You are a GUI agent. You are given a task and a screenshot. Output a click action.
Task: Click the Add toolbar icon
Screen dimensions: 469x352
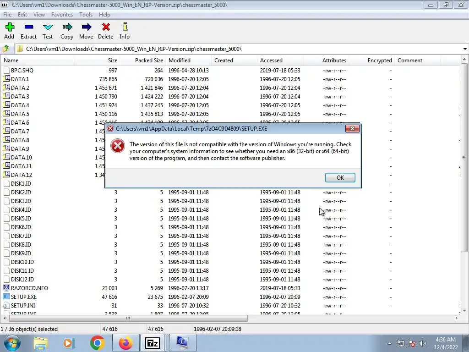[x=10, y=27]
